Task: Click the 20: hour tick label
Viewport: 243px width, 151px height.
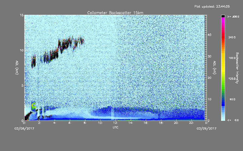Action: pyautogui.click(x=176, y=123)
